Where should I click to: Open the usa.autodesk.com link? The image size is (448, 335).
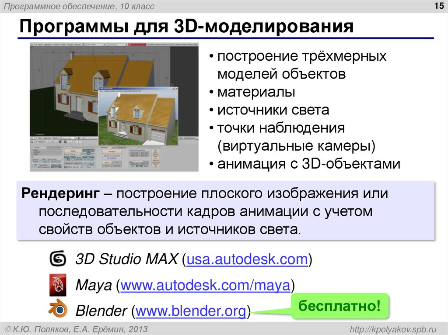pyautogui.click(x=245, y=259)
